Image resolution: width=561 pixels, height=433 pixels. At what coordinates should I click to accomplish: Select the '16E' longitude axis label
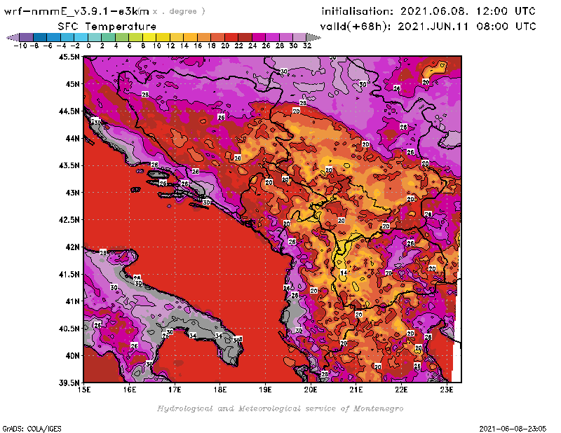pyautogui.click(x=130, y=390)
